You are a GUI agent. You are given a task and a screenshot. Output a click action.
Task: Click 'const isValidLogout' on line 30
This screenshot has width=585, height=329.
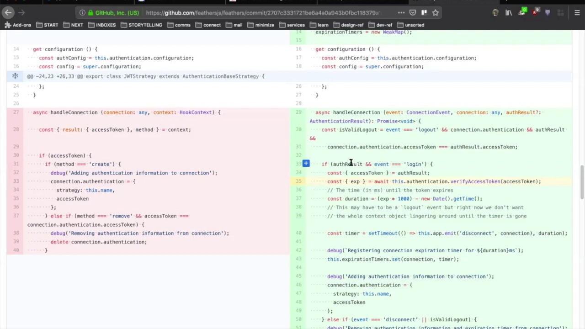tap(349, 130)
